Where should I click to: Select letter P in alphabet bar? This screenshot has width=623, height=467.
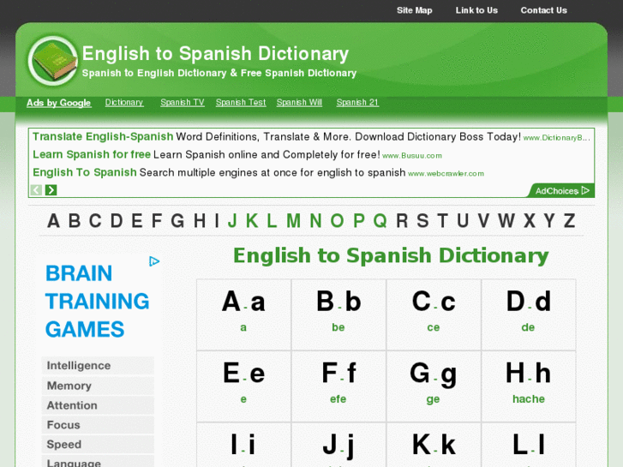click(x=359, y=220)
